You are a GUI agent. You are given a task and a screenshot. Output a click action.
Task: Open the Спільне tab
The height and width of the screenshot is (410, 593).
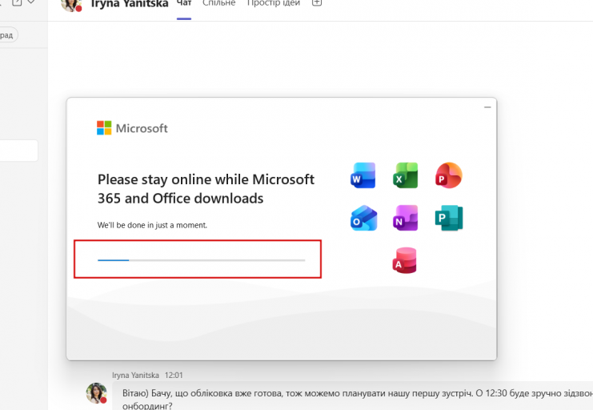pyautogui.click(x=219, y=4)
